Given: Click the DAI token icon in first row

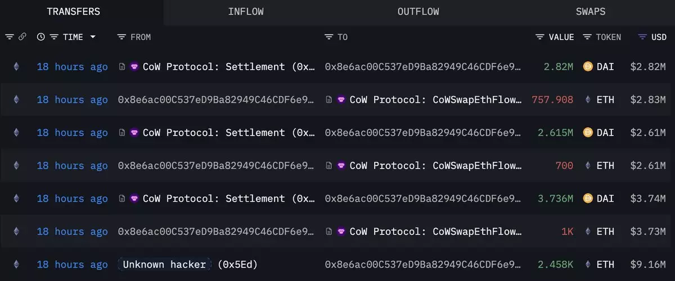Looking at the screenshot, I should click(x=588, y=67).
